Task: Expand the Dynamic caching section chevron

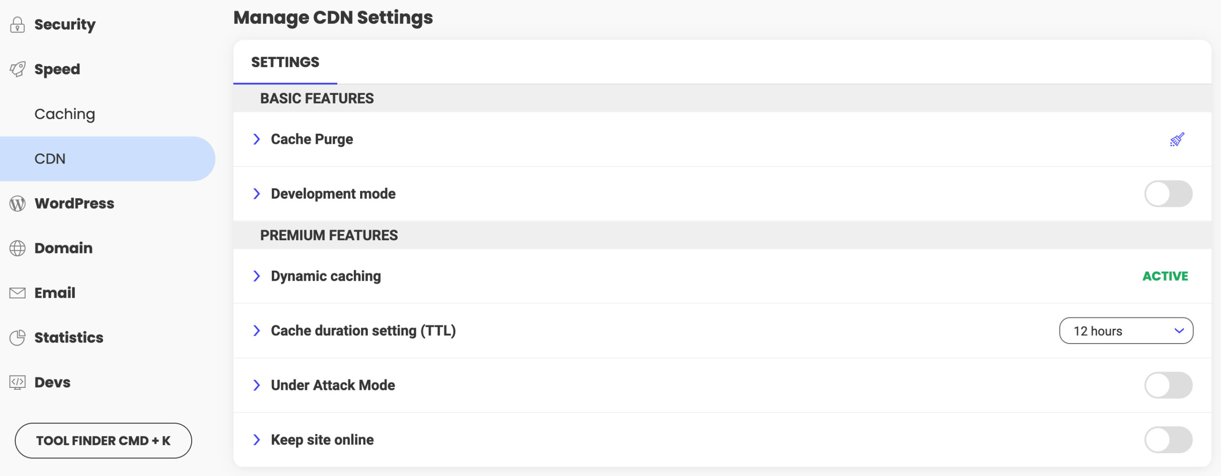Action: 257,276
